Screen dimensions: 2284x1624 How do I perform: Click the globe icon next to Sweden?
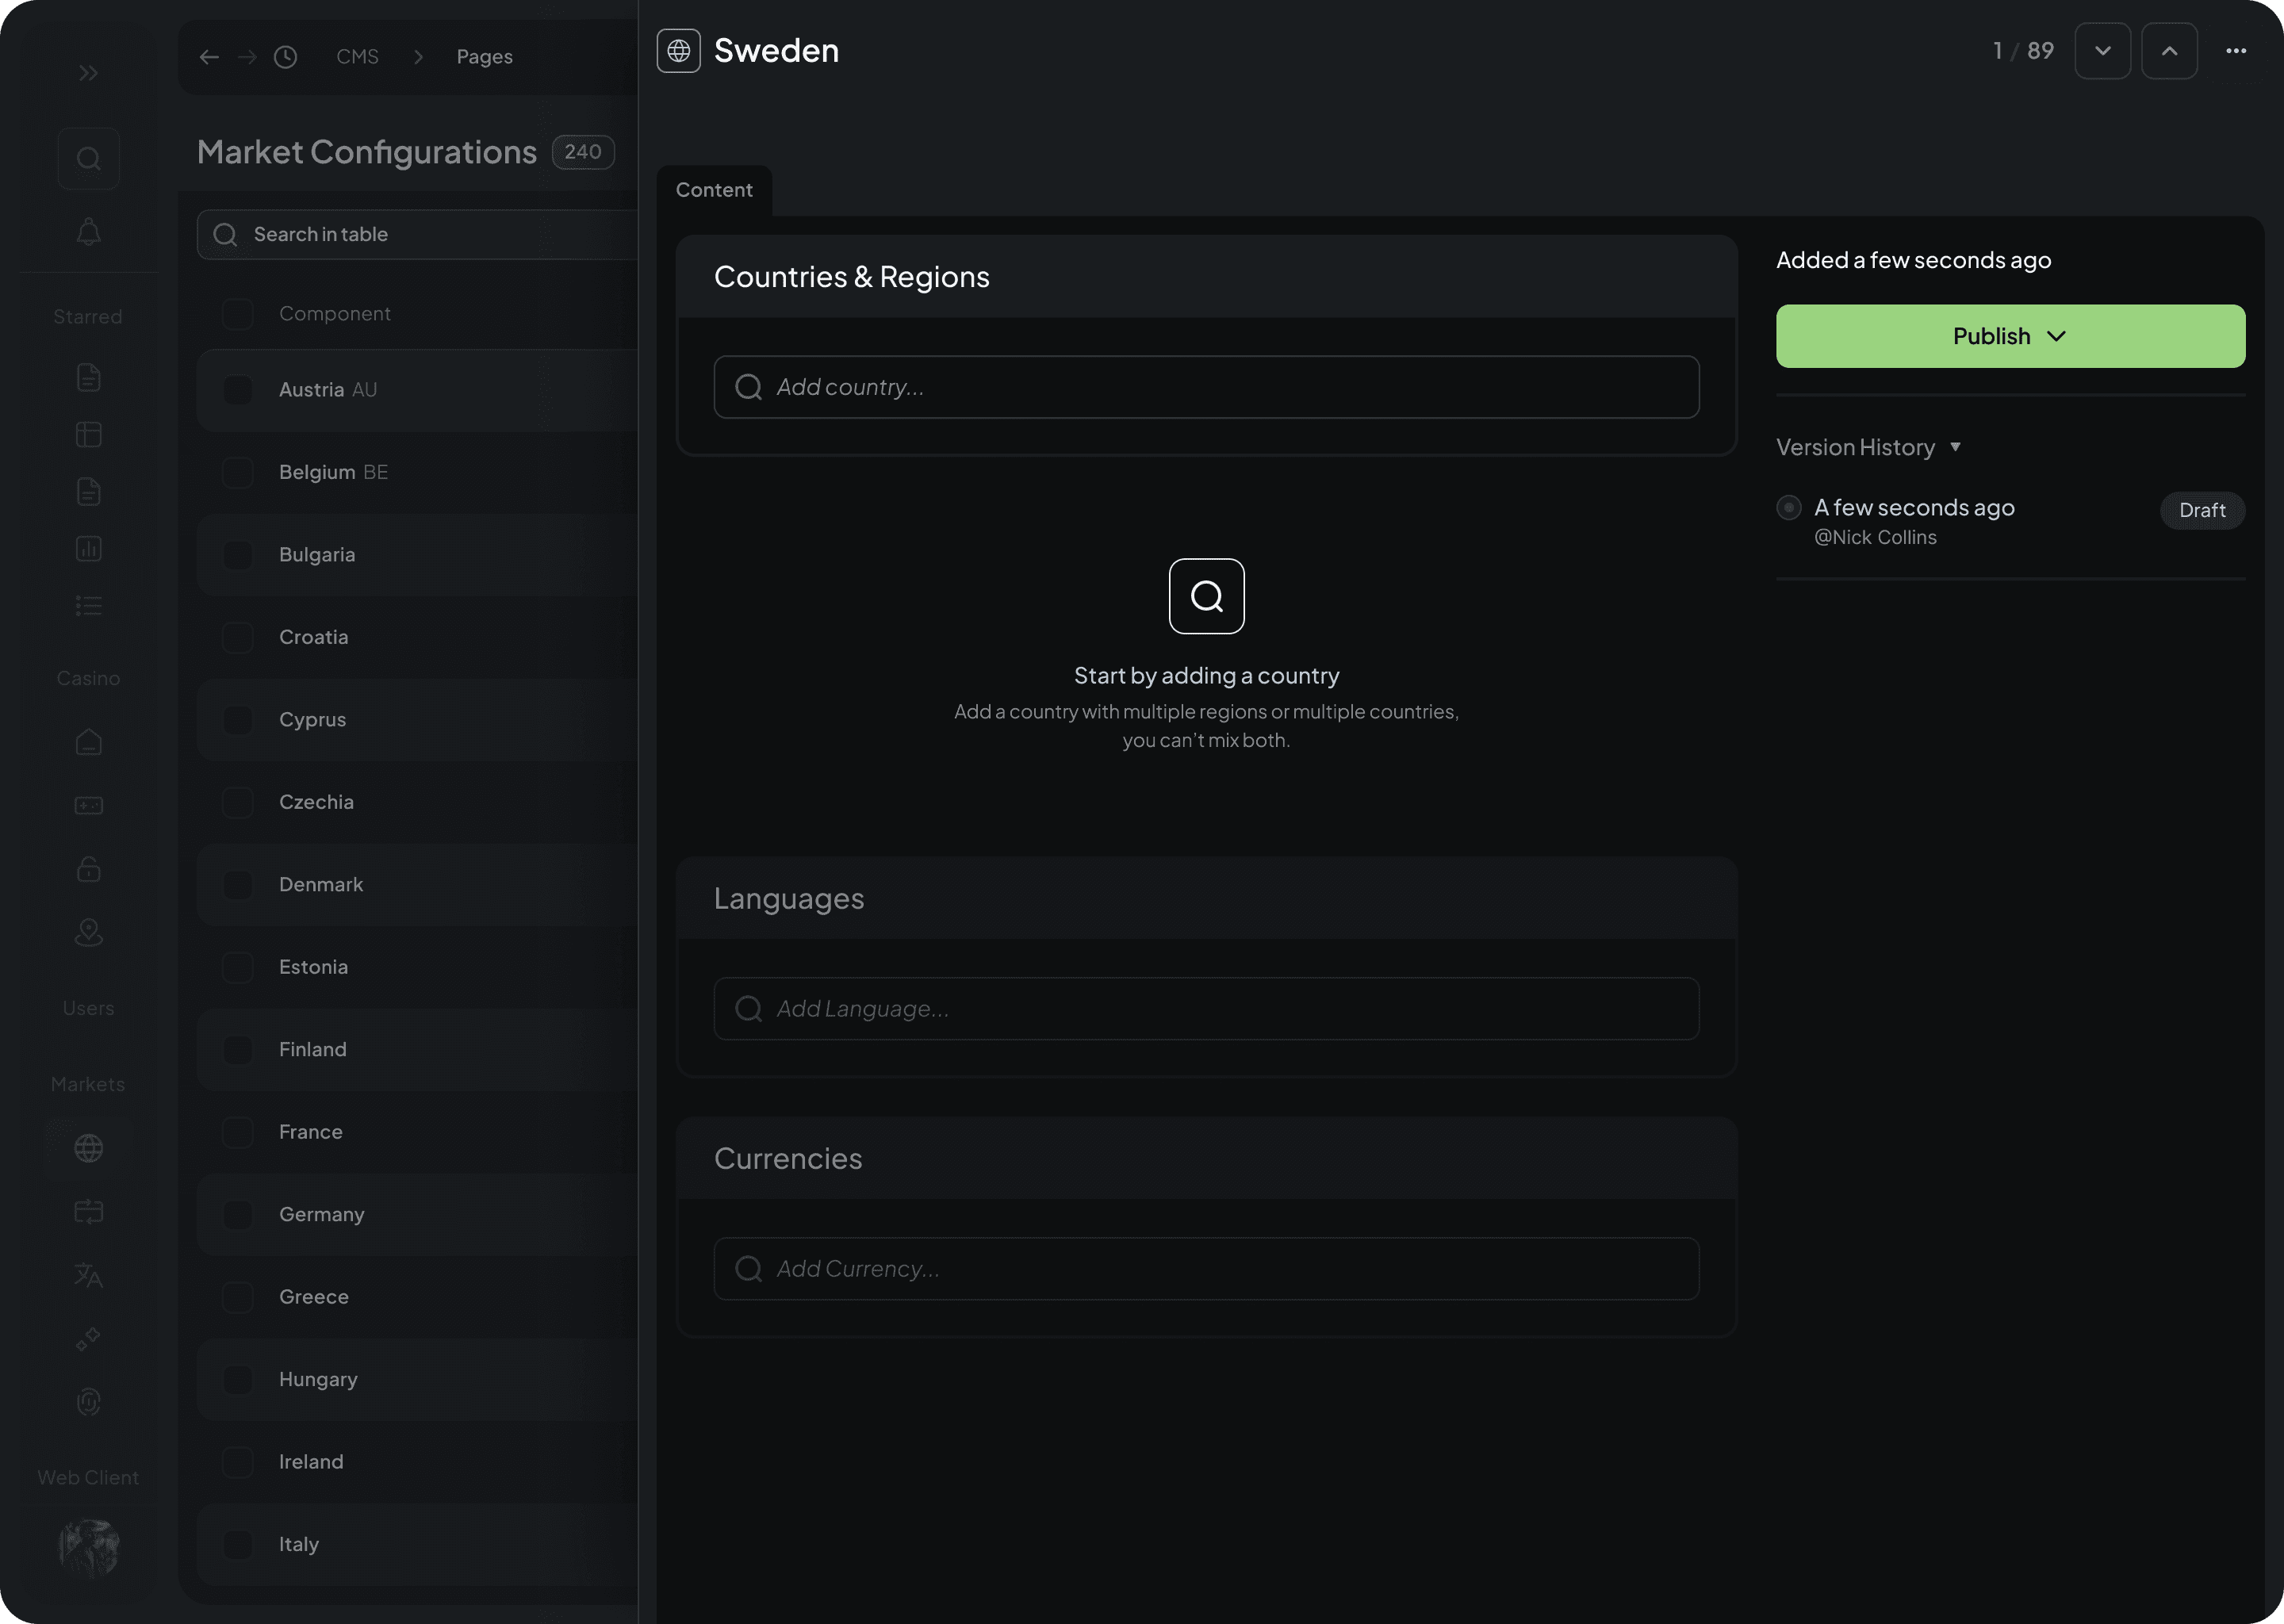[x=678, y=51]
